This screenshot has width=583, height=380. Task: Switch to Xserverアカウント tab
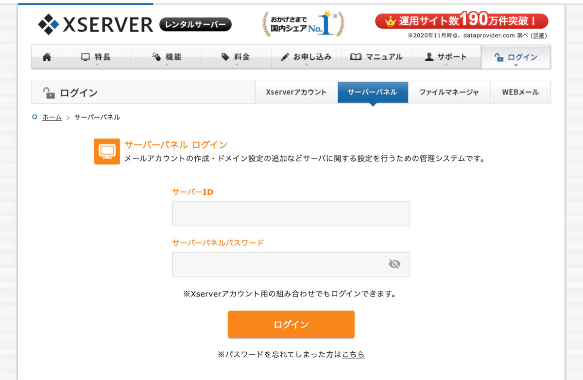pos(296,92)
